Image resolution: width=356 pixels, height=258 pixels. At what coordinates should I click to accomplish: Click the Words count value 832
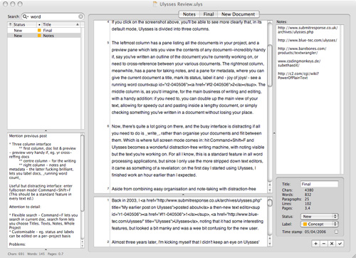308,195
